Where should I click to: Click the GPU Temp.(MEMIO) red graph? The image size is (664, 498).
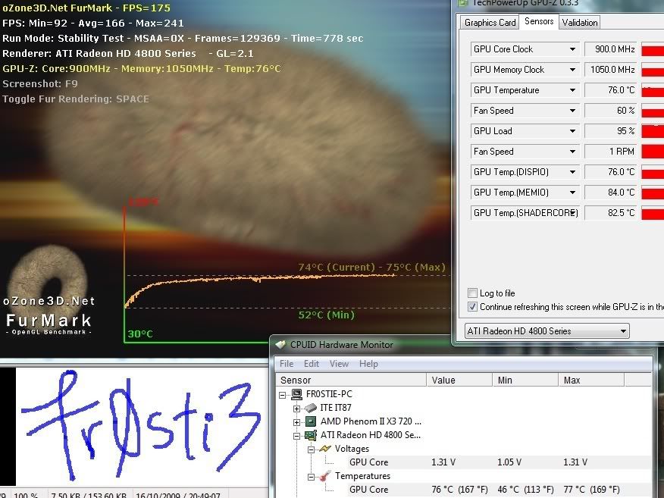[x=653, y=193]
